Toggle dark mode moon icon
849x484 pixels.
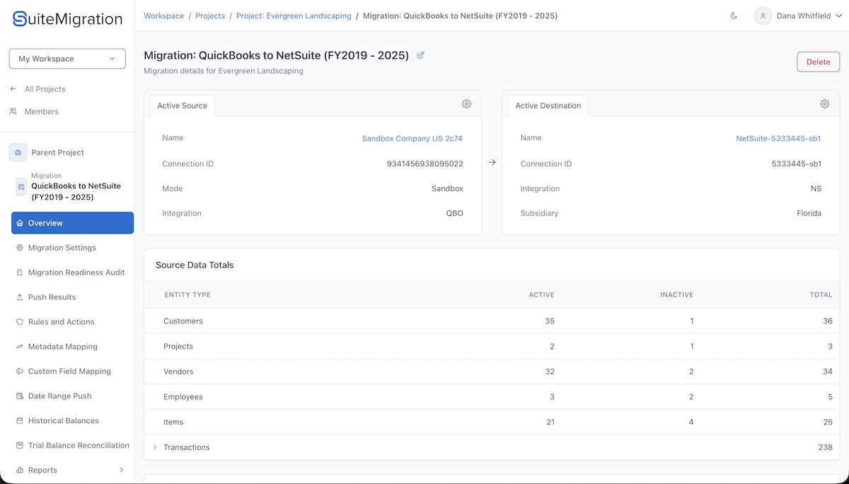[734, 16]
